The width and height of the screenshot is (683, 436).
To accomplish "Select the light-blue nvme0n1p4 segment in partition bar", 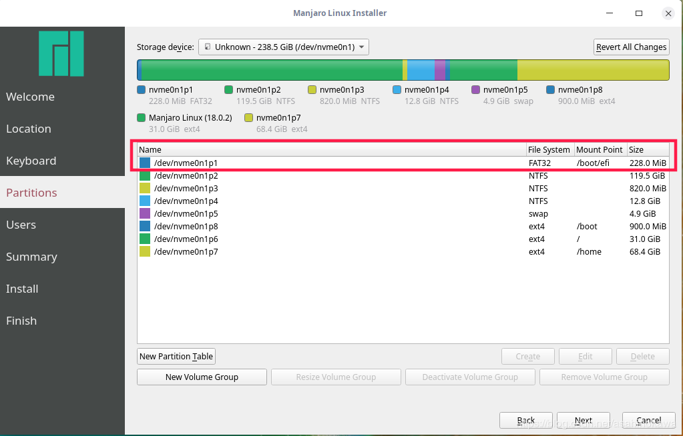I will [x=421, y=70].
